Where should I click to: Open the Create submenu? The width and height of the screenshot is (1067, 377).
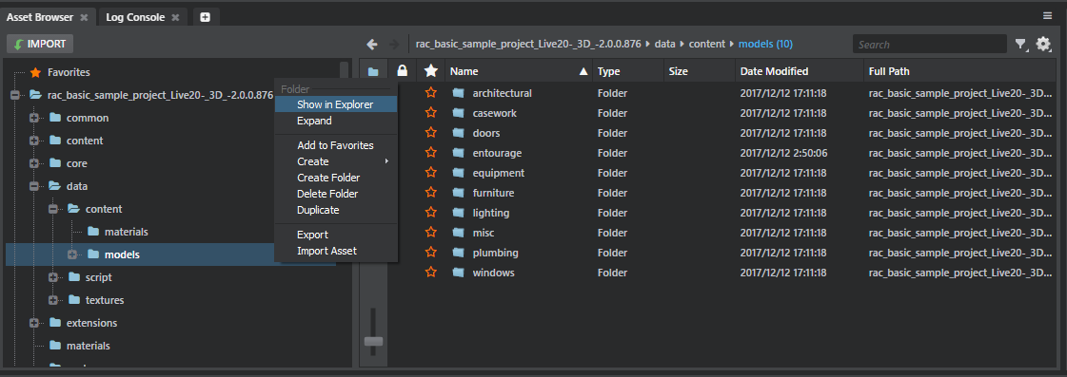(x=335, y=161)
